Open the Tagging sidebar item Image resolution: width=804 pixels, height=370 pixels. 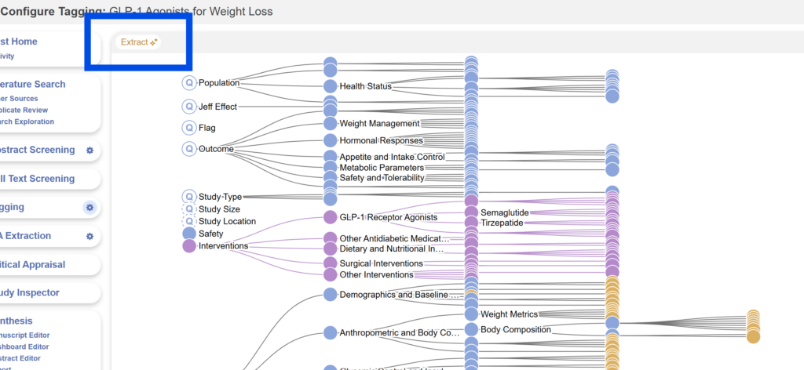pos(13,207)
